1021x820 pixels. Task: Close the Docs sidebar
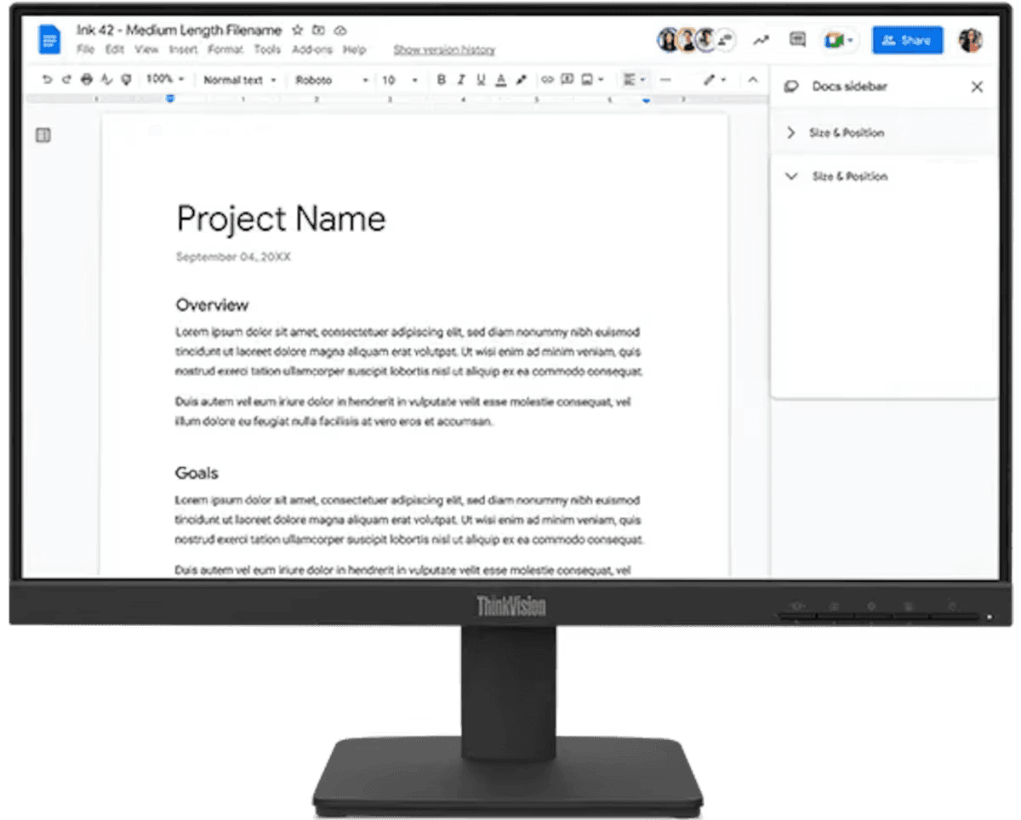click(977, 87)
